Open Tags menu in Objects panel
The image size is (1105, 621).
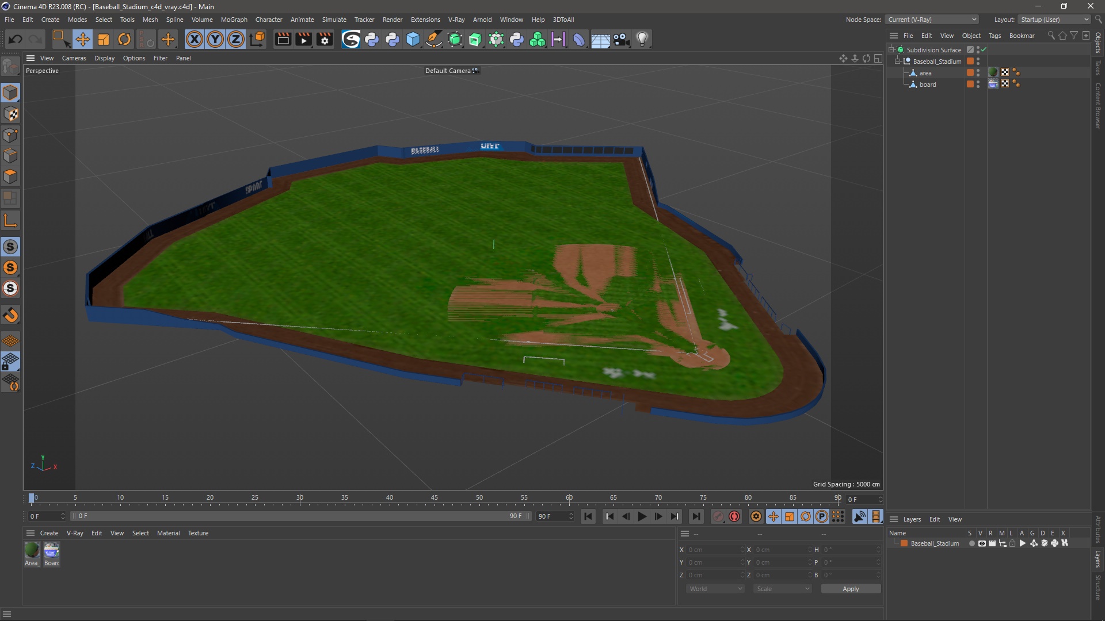(x=995, y=36)
